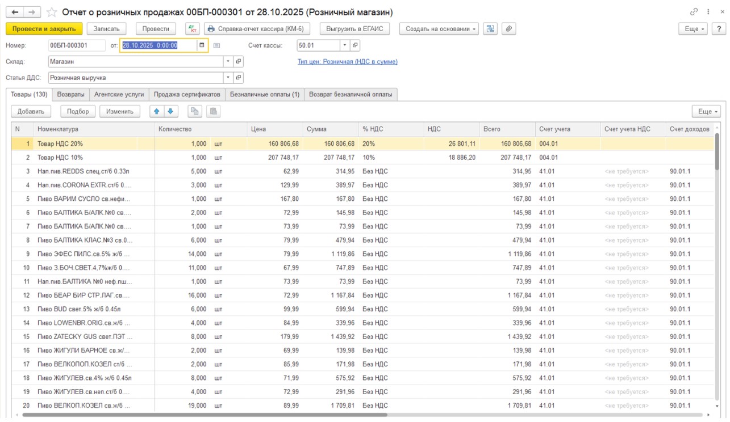Click the Подбор button
The height and width of the screenshot is (422, 730).
(78, 111)
